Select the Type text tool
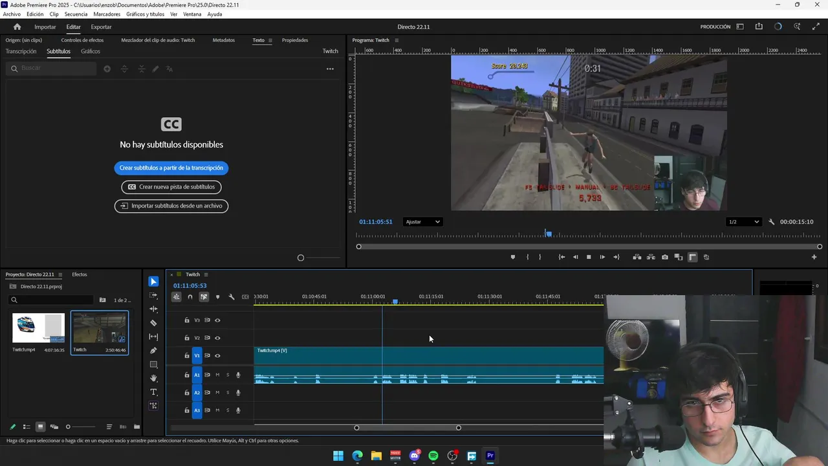Viewport: 828px width, 466px height. (153, 392)
